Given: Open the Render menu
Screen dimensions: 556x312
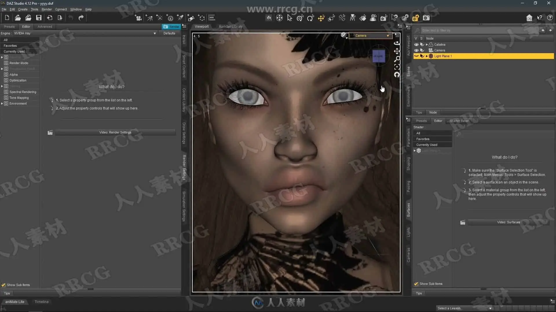Looking at the screenshot, I should coord(46,9).
